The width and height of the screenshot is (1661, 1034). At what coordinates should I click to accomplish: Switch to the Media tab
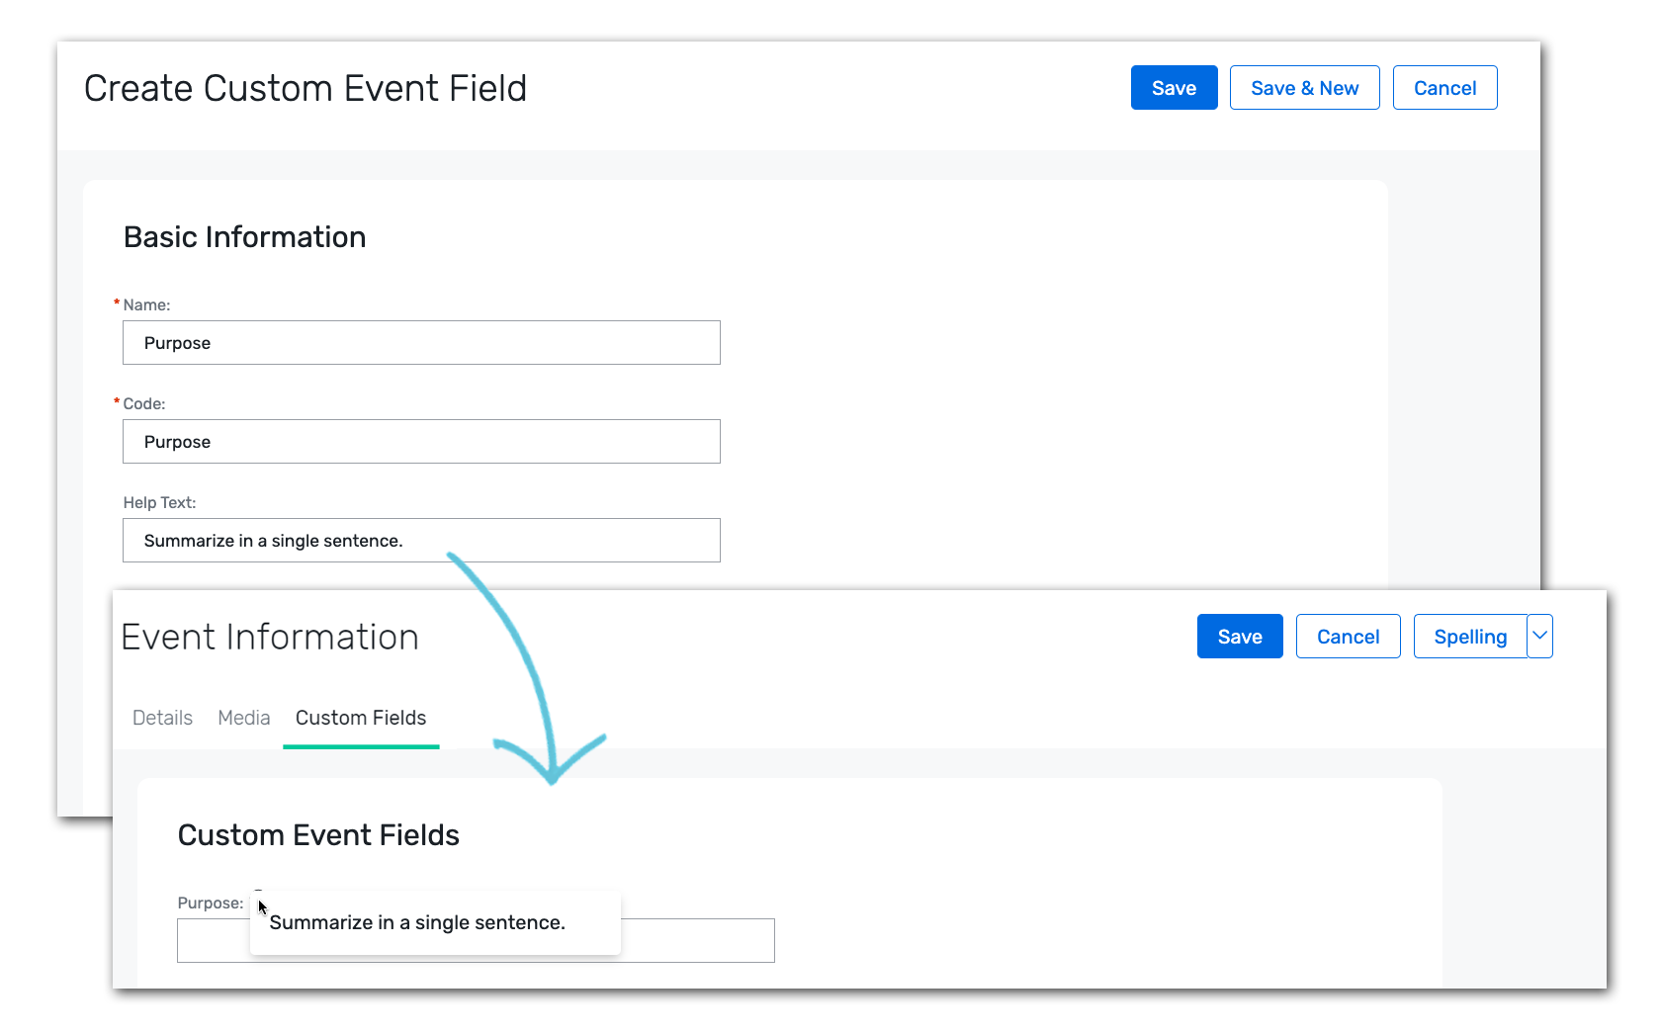click(243, 718)
